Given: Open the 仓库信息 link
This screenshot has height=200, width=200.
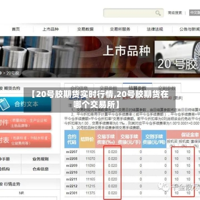Looking at the screenshot, I should pyautogui.click(x=40, y=169).
